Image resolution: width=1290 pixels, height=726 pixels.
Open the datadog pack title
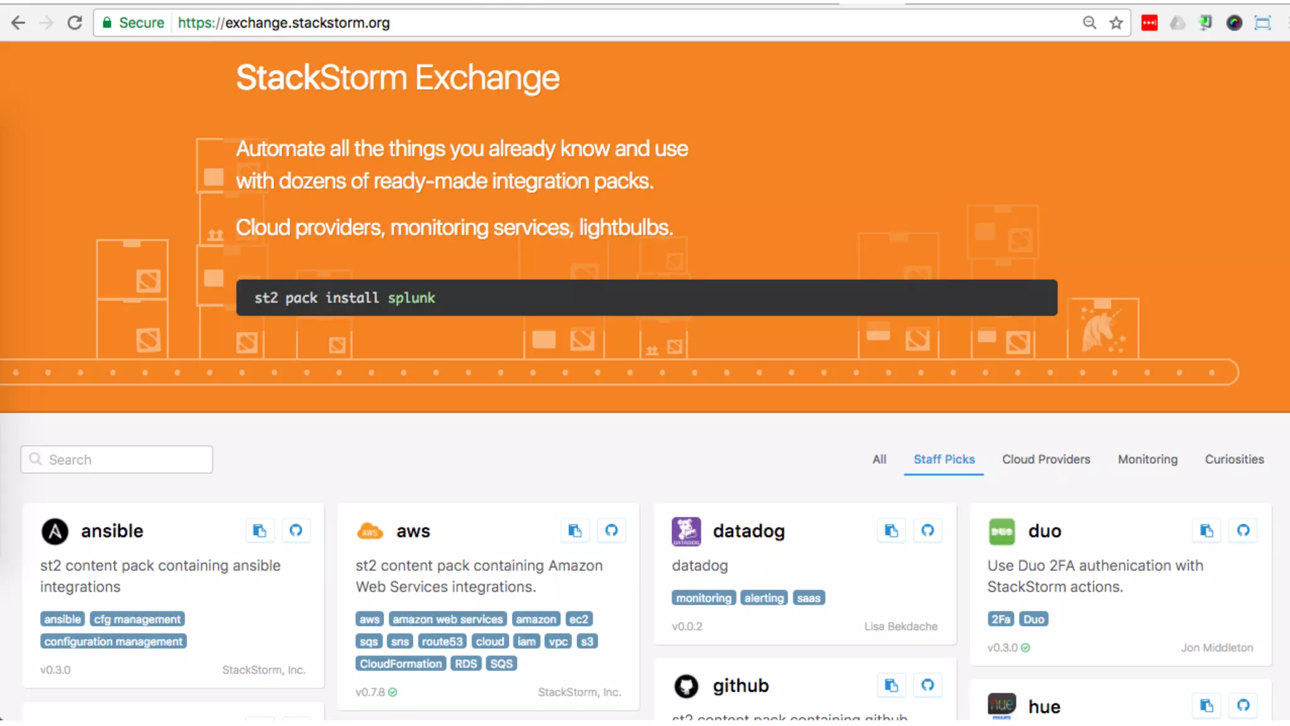pos(749,531)
